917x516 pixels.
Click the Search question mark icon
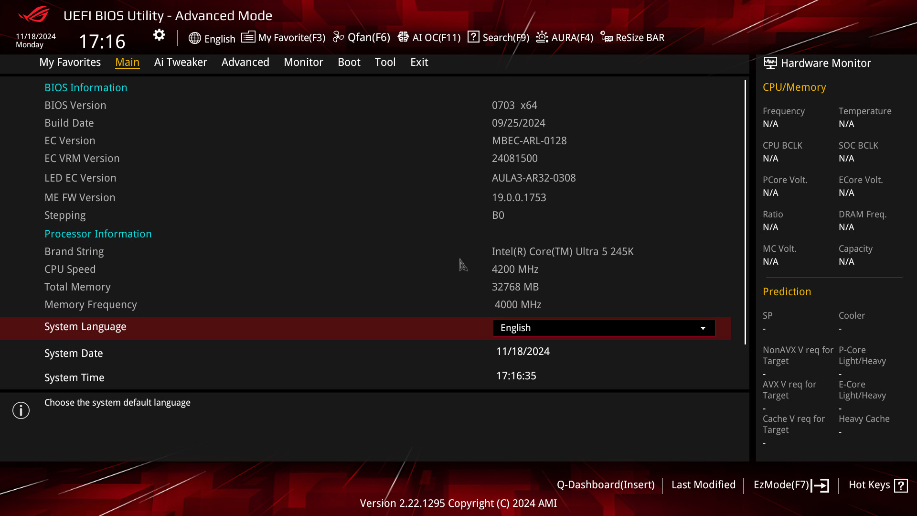click(x=473, y=37)
